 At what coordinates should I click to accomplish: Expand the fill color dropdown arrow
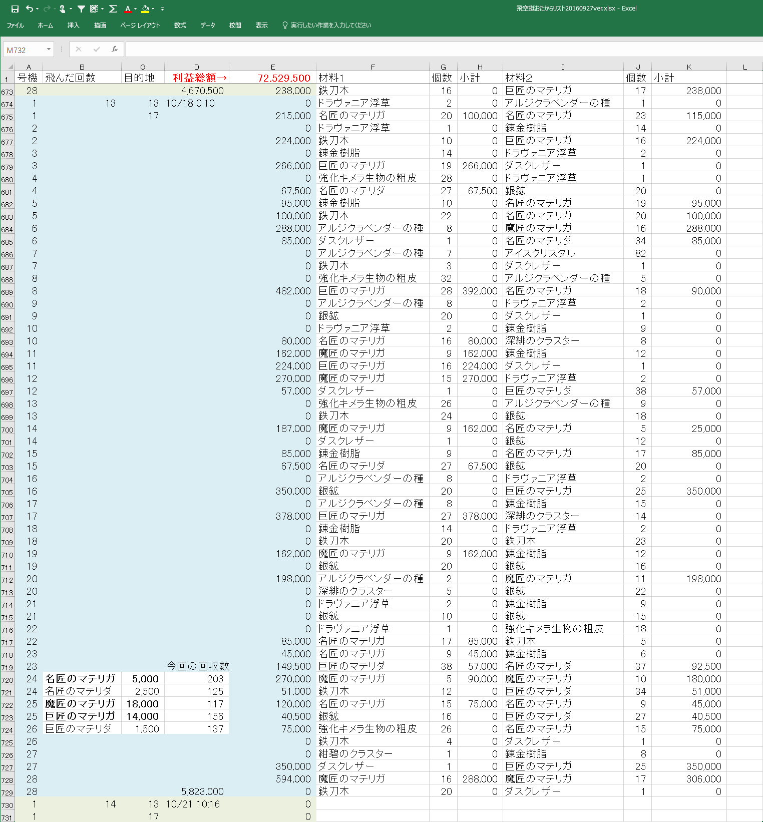153,9
